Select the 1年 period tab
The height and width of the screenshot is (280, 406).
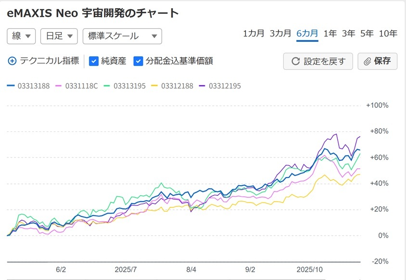[330, 34]
